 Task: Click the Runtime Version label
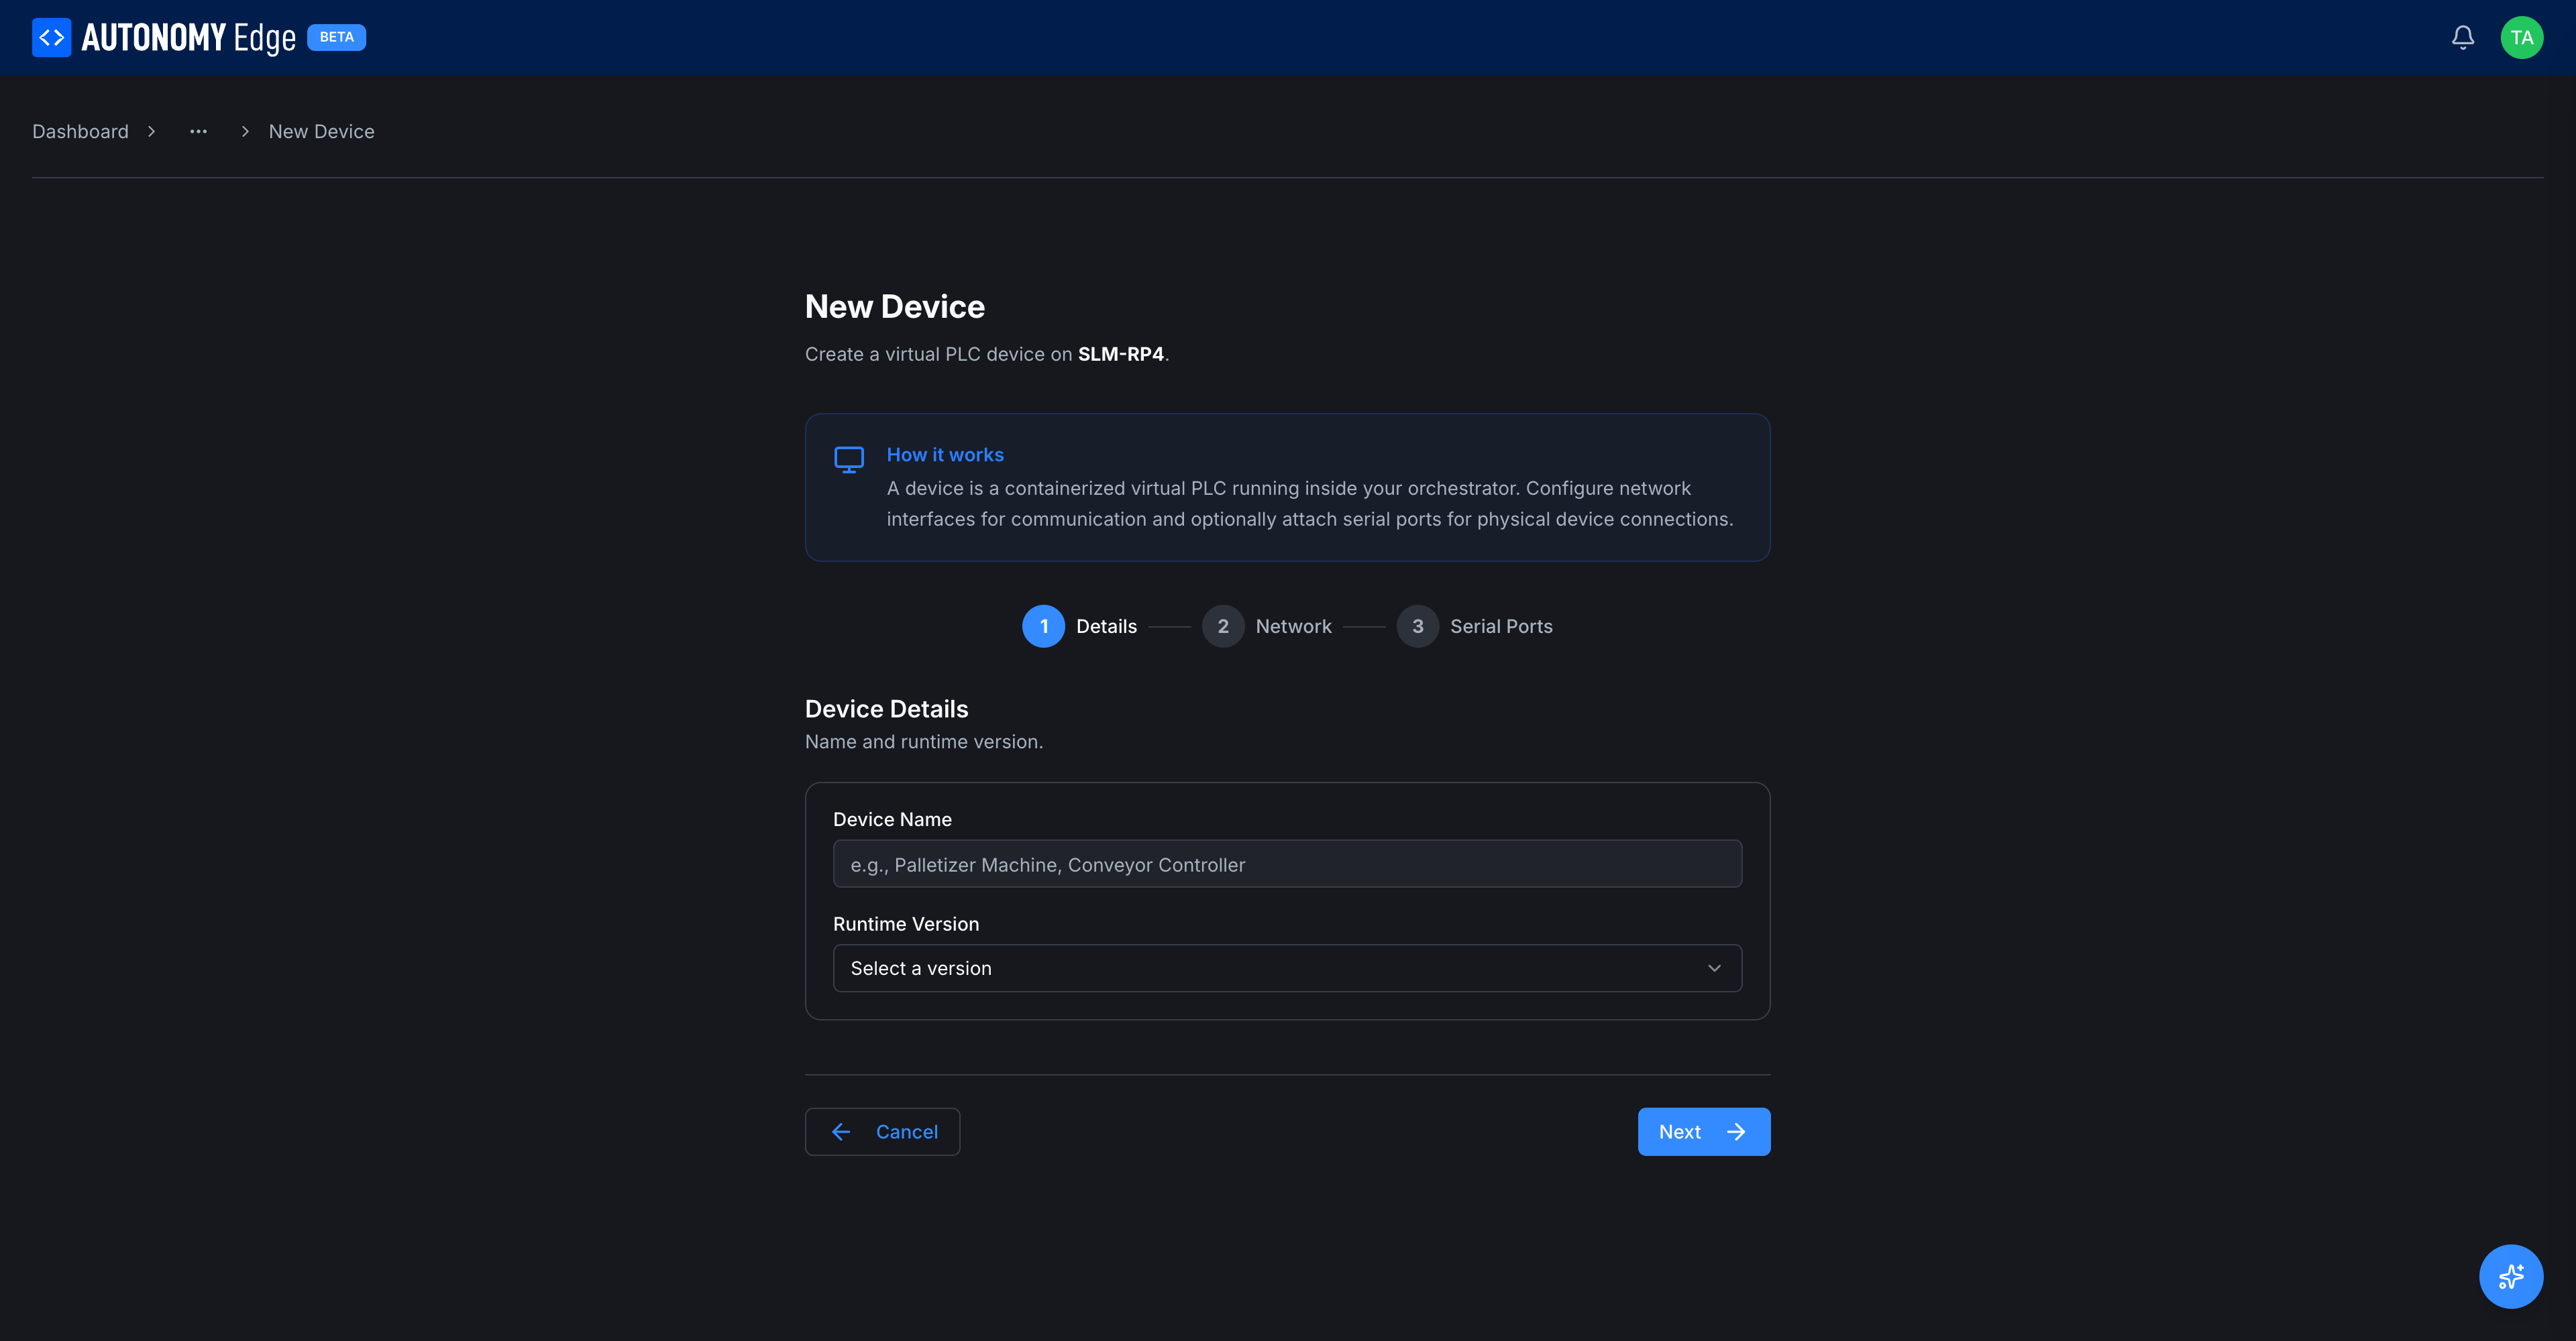(x=905, y=925)
